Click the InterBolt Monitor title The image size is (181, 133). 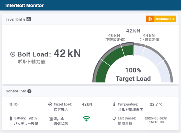[x=24, y=5]
